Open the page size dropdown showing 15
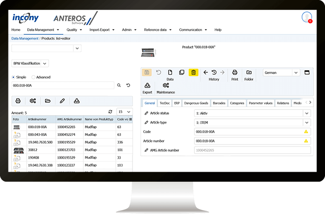 point(124,112)
